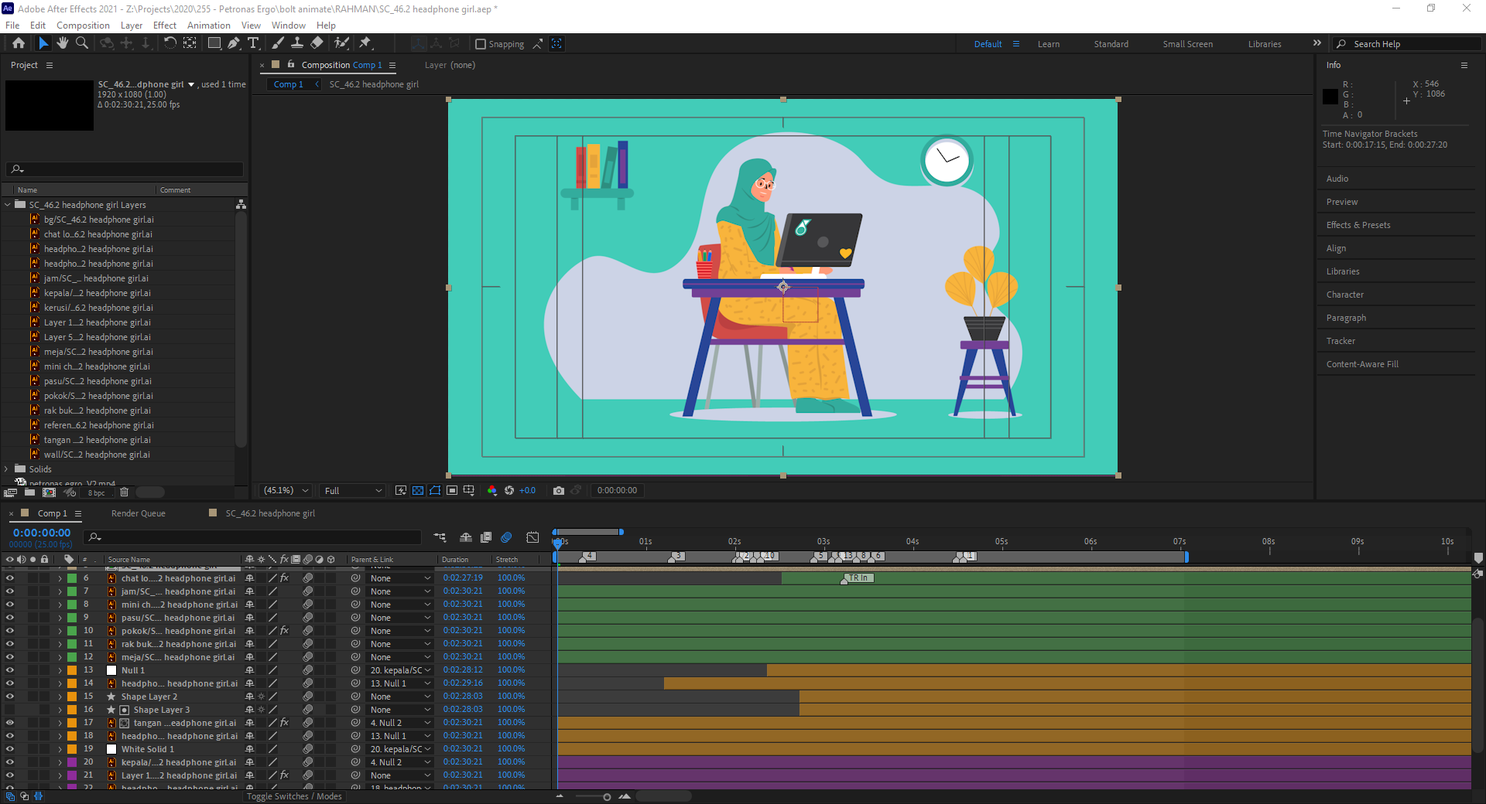This screenshot has width=1486, height=804.
Task: Open the magnification ratio dropdown (45.1%)
Action: tap(286, 490)
